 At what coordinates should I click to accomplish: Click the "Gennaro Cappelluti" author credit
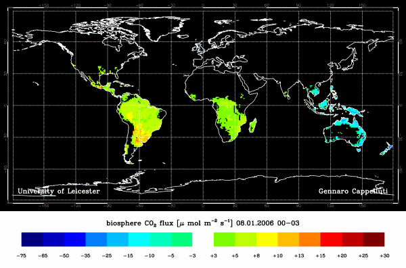pyautogui.click(x=353, y=192)
